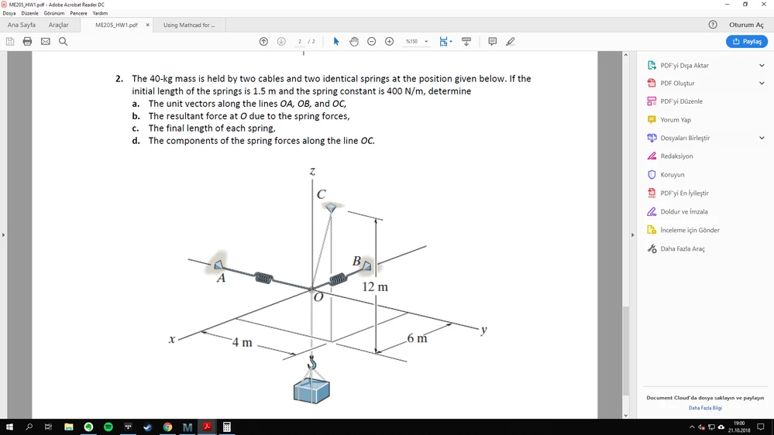Choose the selection arrow tool
The height and width of the screenshot is (435, 774).
336,42
